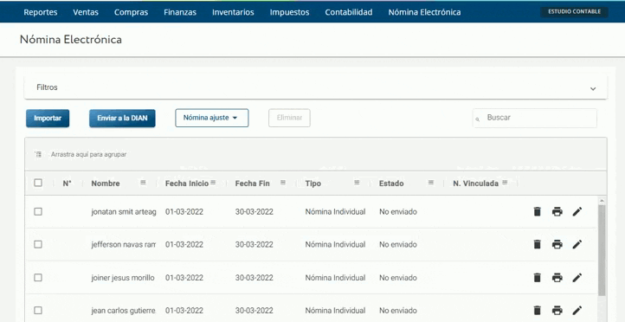Click the magnifier search icon
This screenshot has height=322, width=625.
tap(478, 119)
